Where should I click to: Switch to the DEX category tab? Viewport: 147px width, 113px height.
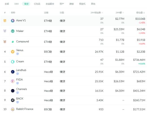click(17, 4)
